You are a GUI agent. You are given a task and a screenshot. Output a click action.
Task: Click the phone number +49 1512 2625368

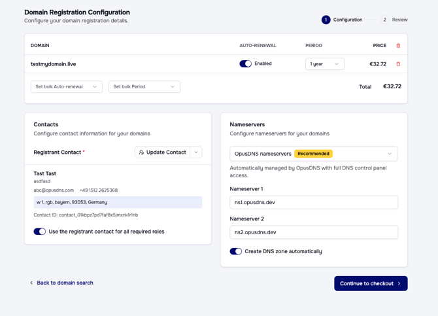[99, 190]
